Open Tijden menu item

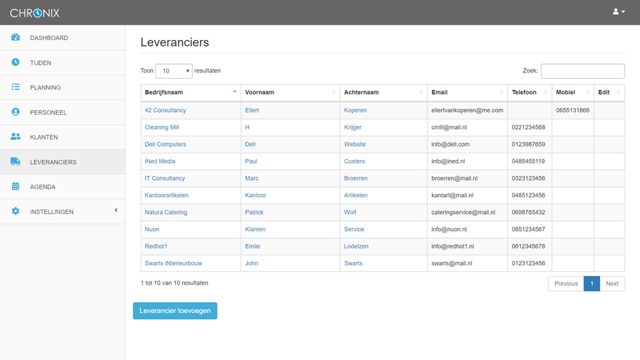click(x=63, y=63)
